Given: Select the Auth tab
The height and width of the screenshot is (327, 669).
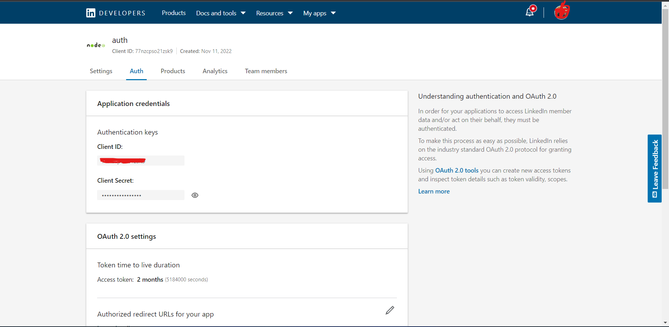Looking at the screenshot, I should [136, 71].
